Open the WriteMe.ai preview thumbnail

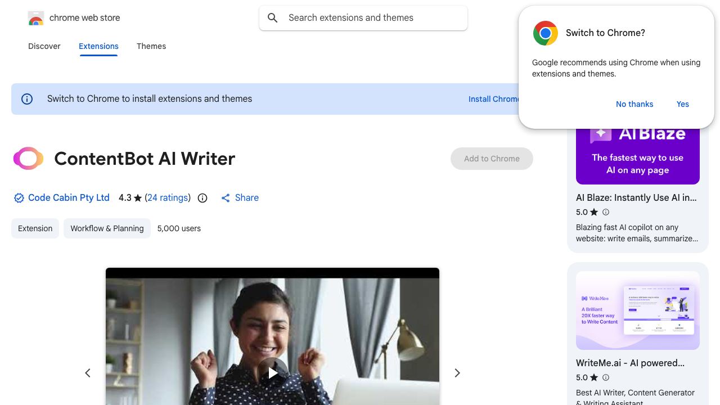[x=638, y=310]
